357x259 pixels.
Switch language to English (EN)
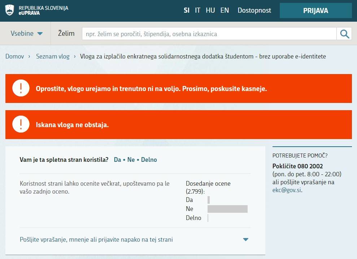pos(225,10)
